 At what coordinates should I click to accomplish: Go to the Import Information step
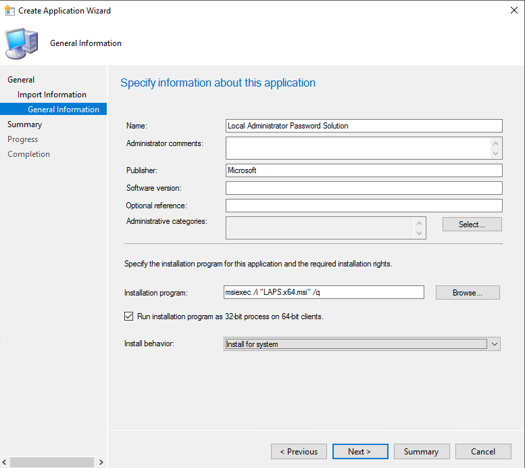click(52, 95)
